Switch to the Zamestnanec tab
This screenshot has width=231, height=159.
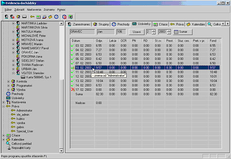coord(79,24)
